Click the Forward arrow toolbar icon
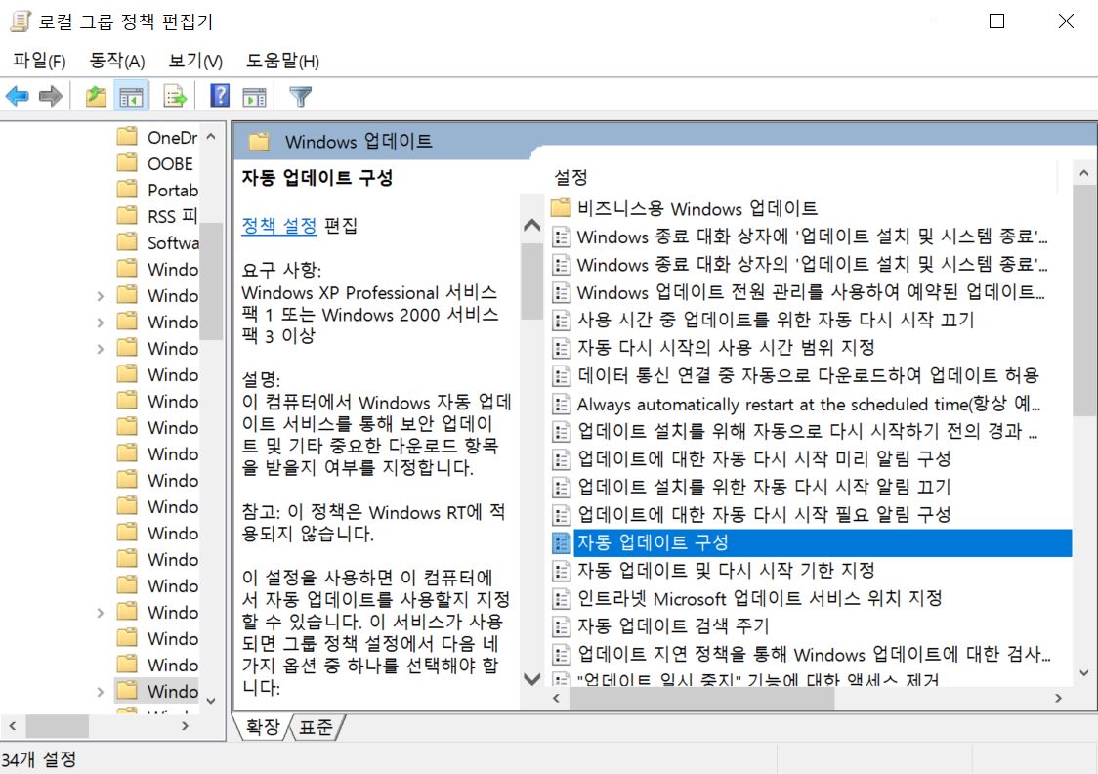 click(x=51, y=96)
